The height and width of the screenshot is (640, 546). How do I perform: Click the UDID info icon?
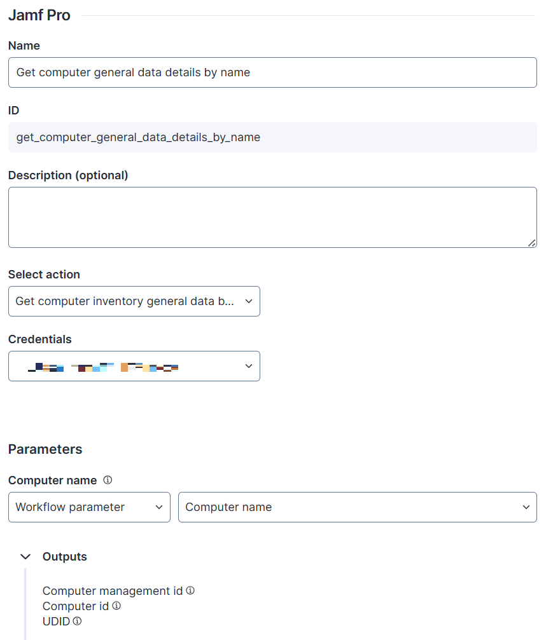point(77,621)
